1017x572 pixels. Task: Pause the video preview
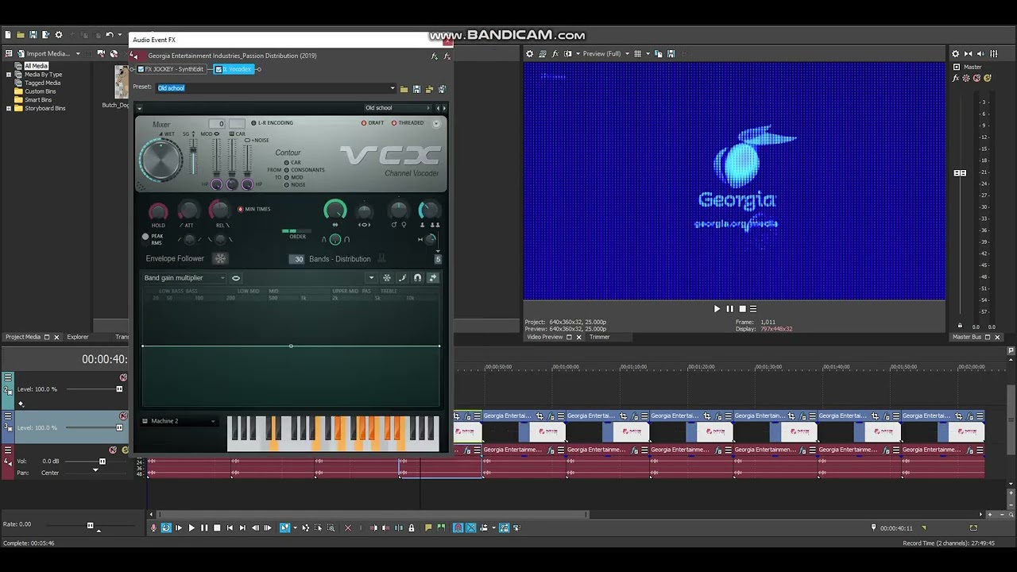coord(729,309)
